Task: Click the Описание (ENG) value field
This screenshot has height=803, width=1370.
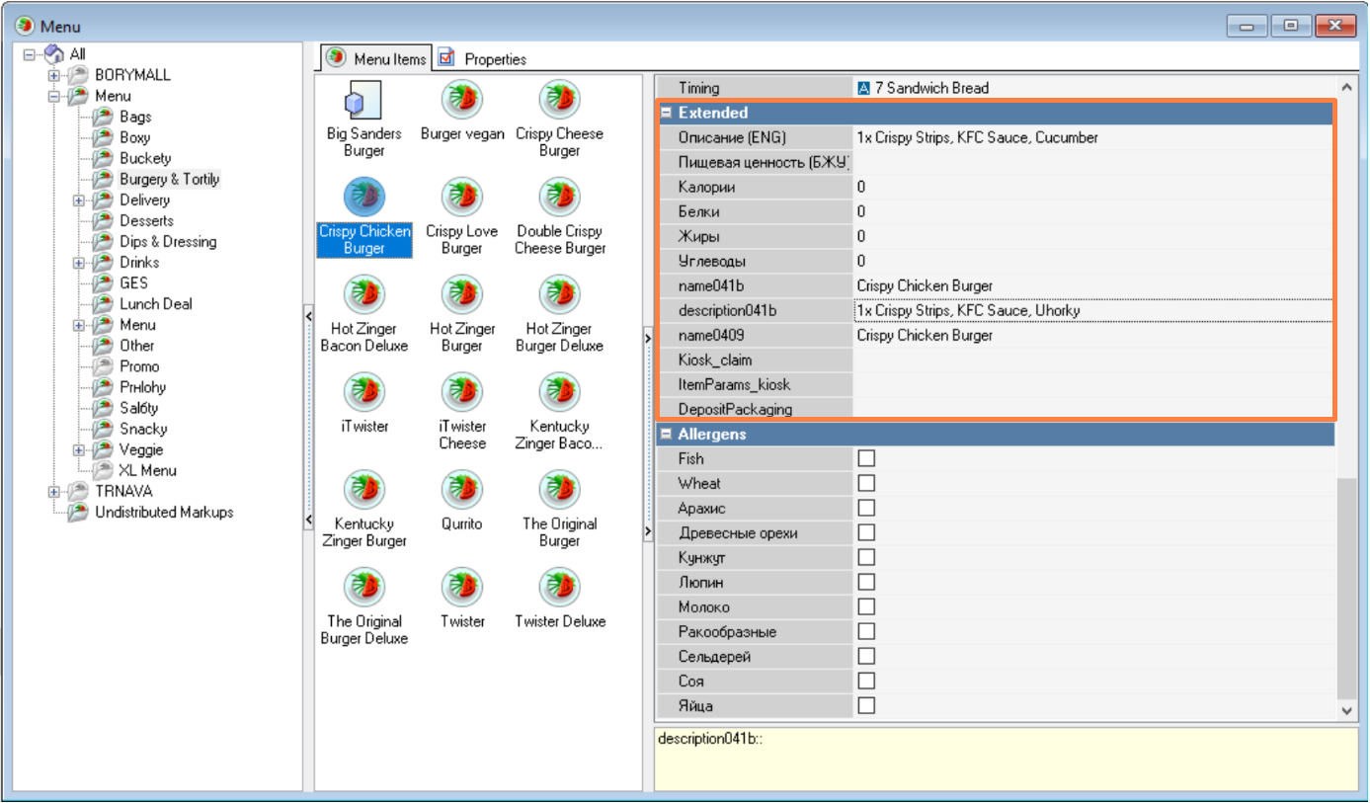Action: click(x=1093, y=137)
